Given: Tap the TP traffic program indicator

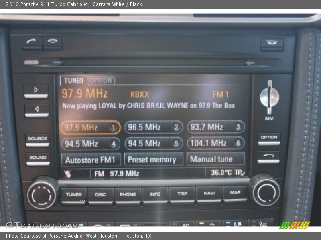Looking at the screenshot, I should click(239, 173).
